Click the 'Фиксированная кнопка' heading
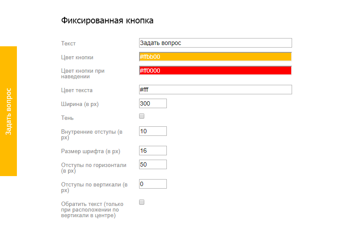This screenshot has width=338, height=228. pyautogui.click(x=107, y=20)
